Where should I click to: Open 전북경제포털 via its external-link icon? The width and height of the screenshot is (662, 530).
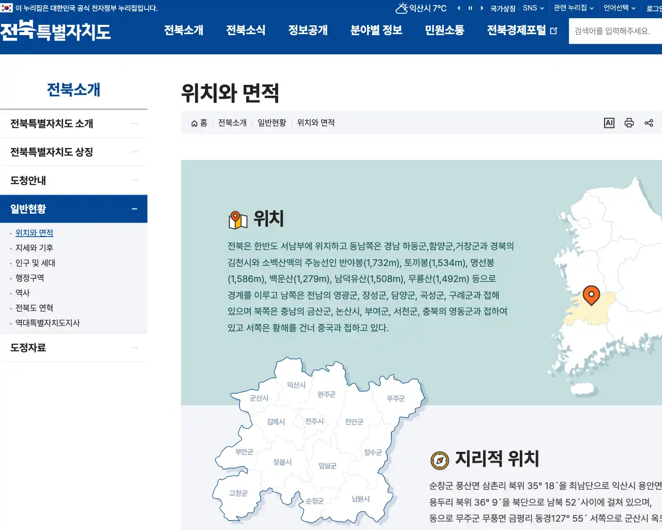[554, 31]
